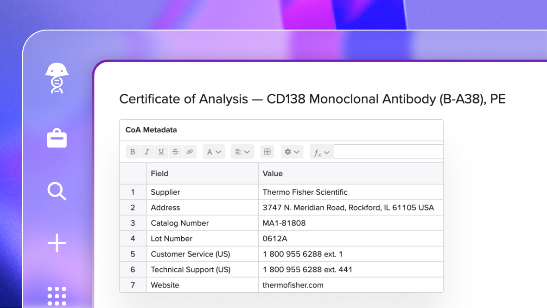Click the merge cells grid icon
Image resolution: width=547 pixels, height=308 pixels.
(267, 152)
